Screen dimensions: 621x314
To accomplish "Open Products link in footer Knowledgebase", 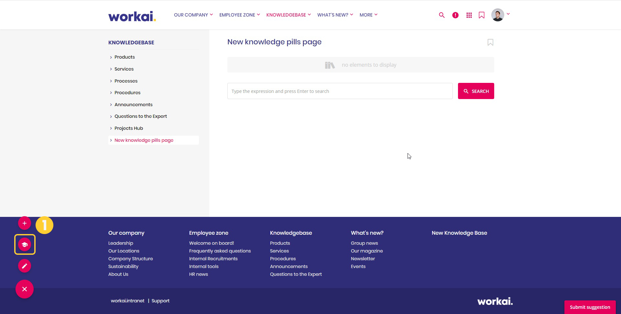I will click(x=280, y=243).
